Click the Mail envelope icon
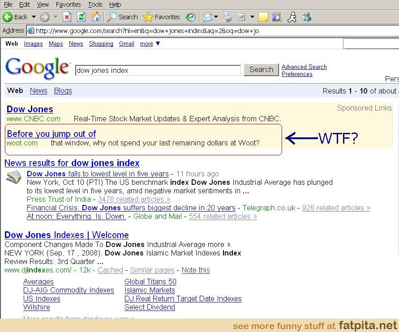The width and height of the screenshot is (399, 332). click(207, 17)
